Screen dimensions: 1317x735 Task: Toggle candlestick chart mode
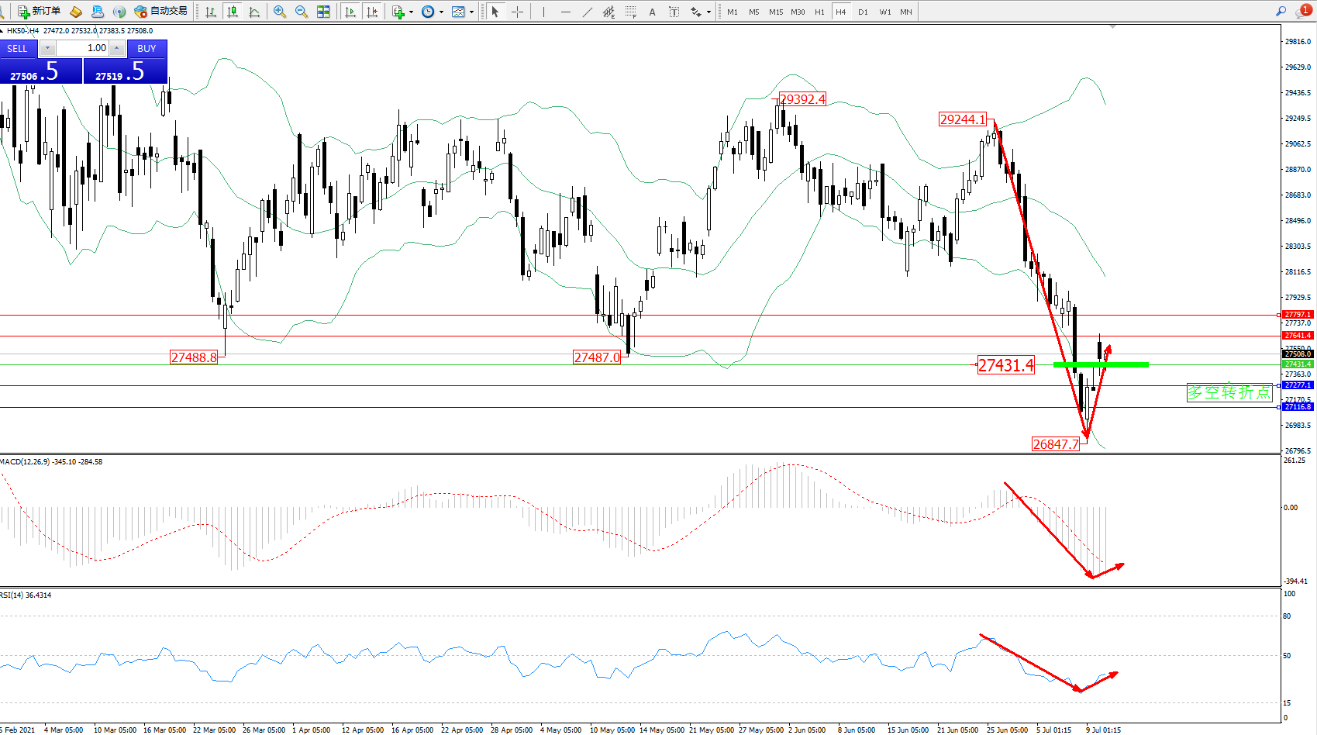(232, 12)
